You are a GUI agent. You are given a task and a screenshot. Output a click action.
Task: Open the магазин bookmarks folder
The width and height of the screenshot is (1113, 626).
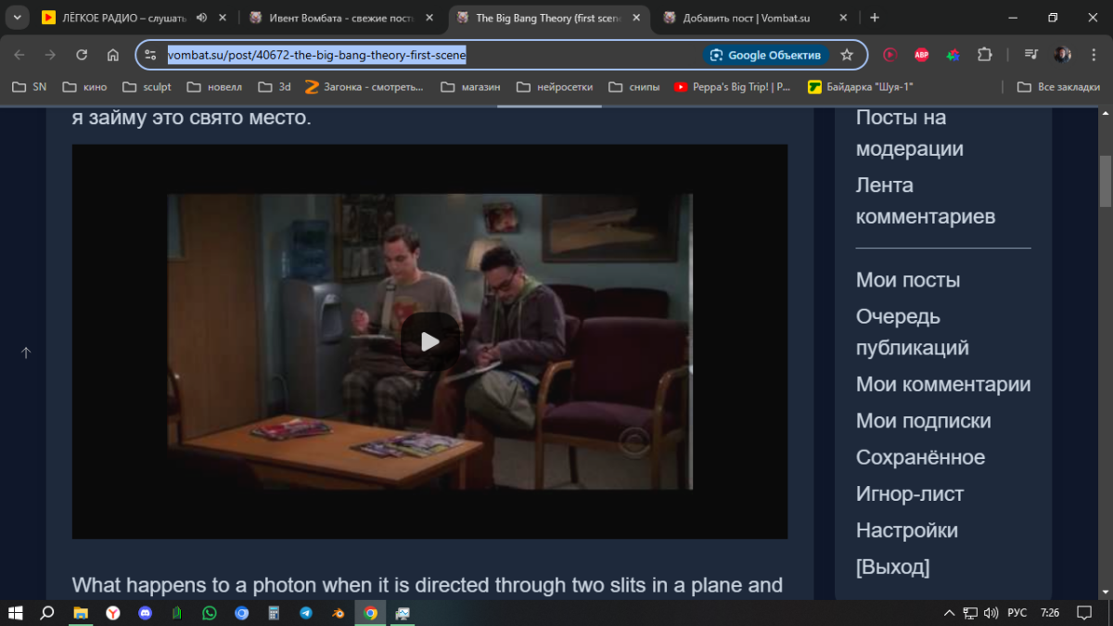click(x=470, y=87)
